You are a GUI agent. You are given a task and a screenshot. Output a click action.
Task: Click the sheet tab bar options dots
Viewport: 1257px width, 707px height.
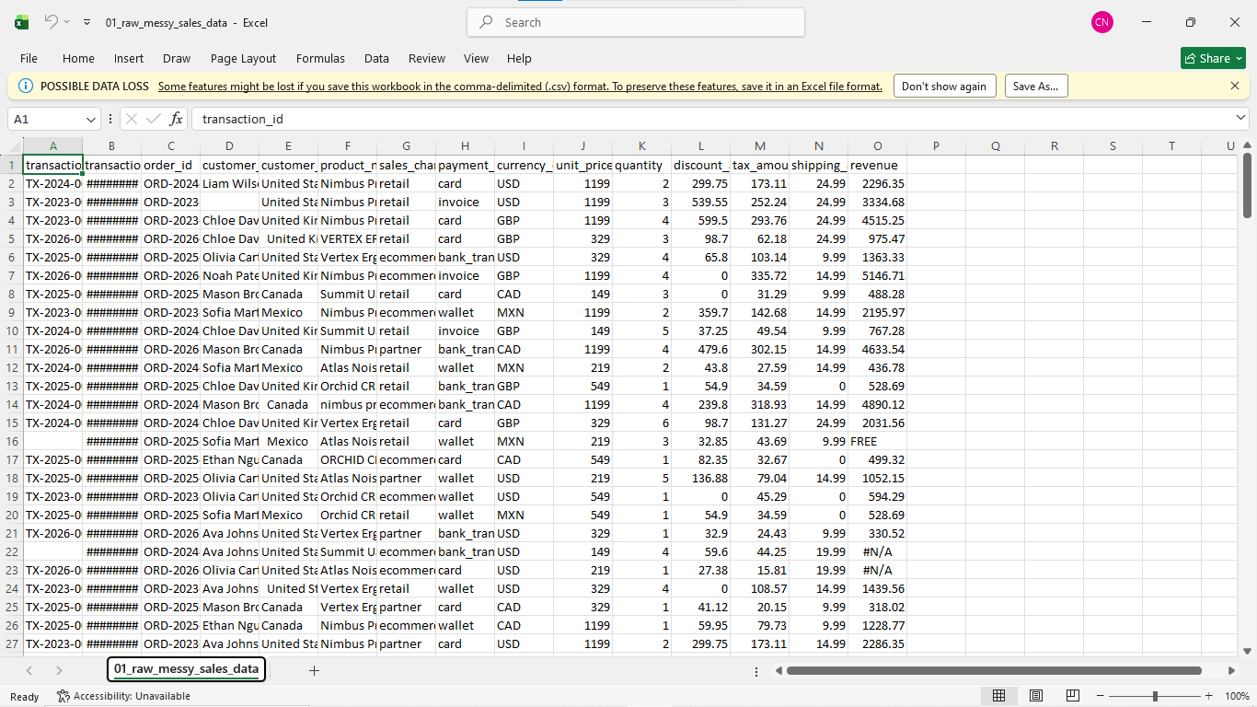point(757,671)
